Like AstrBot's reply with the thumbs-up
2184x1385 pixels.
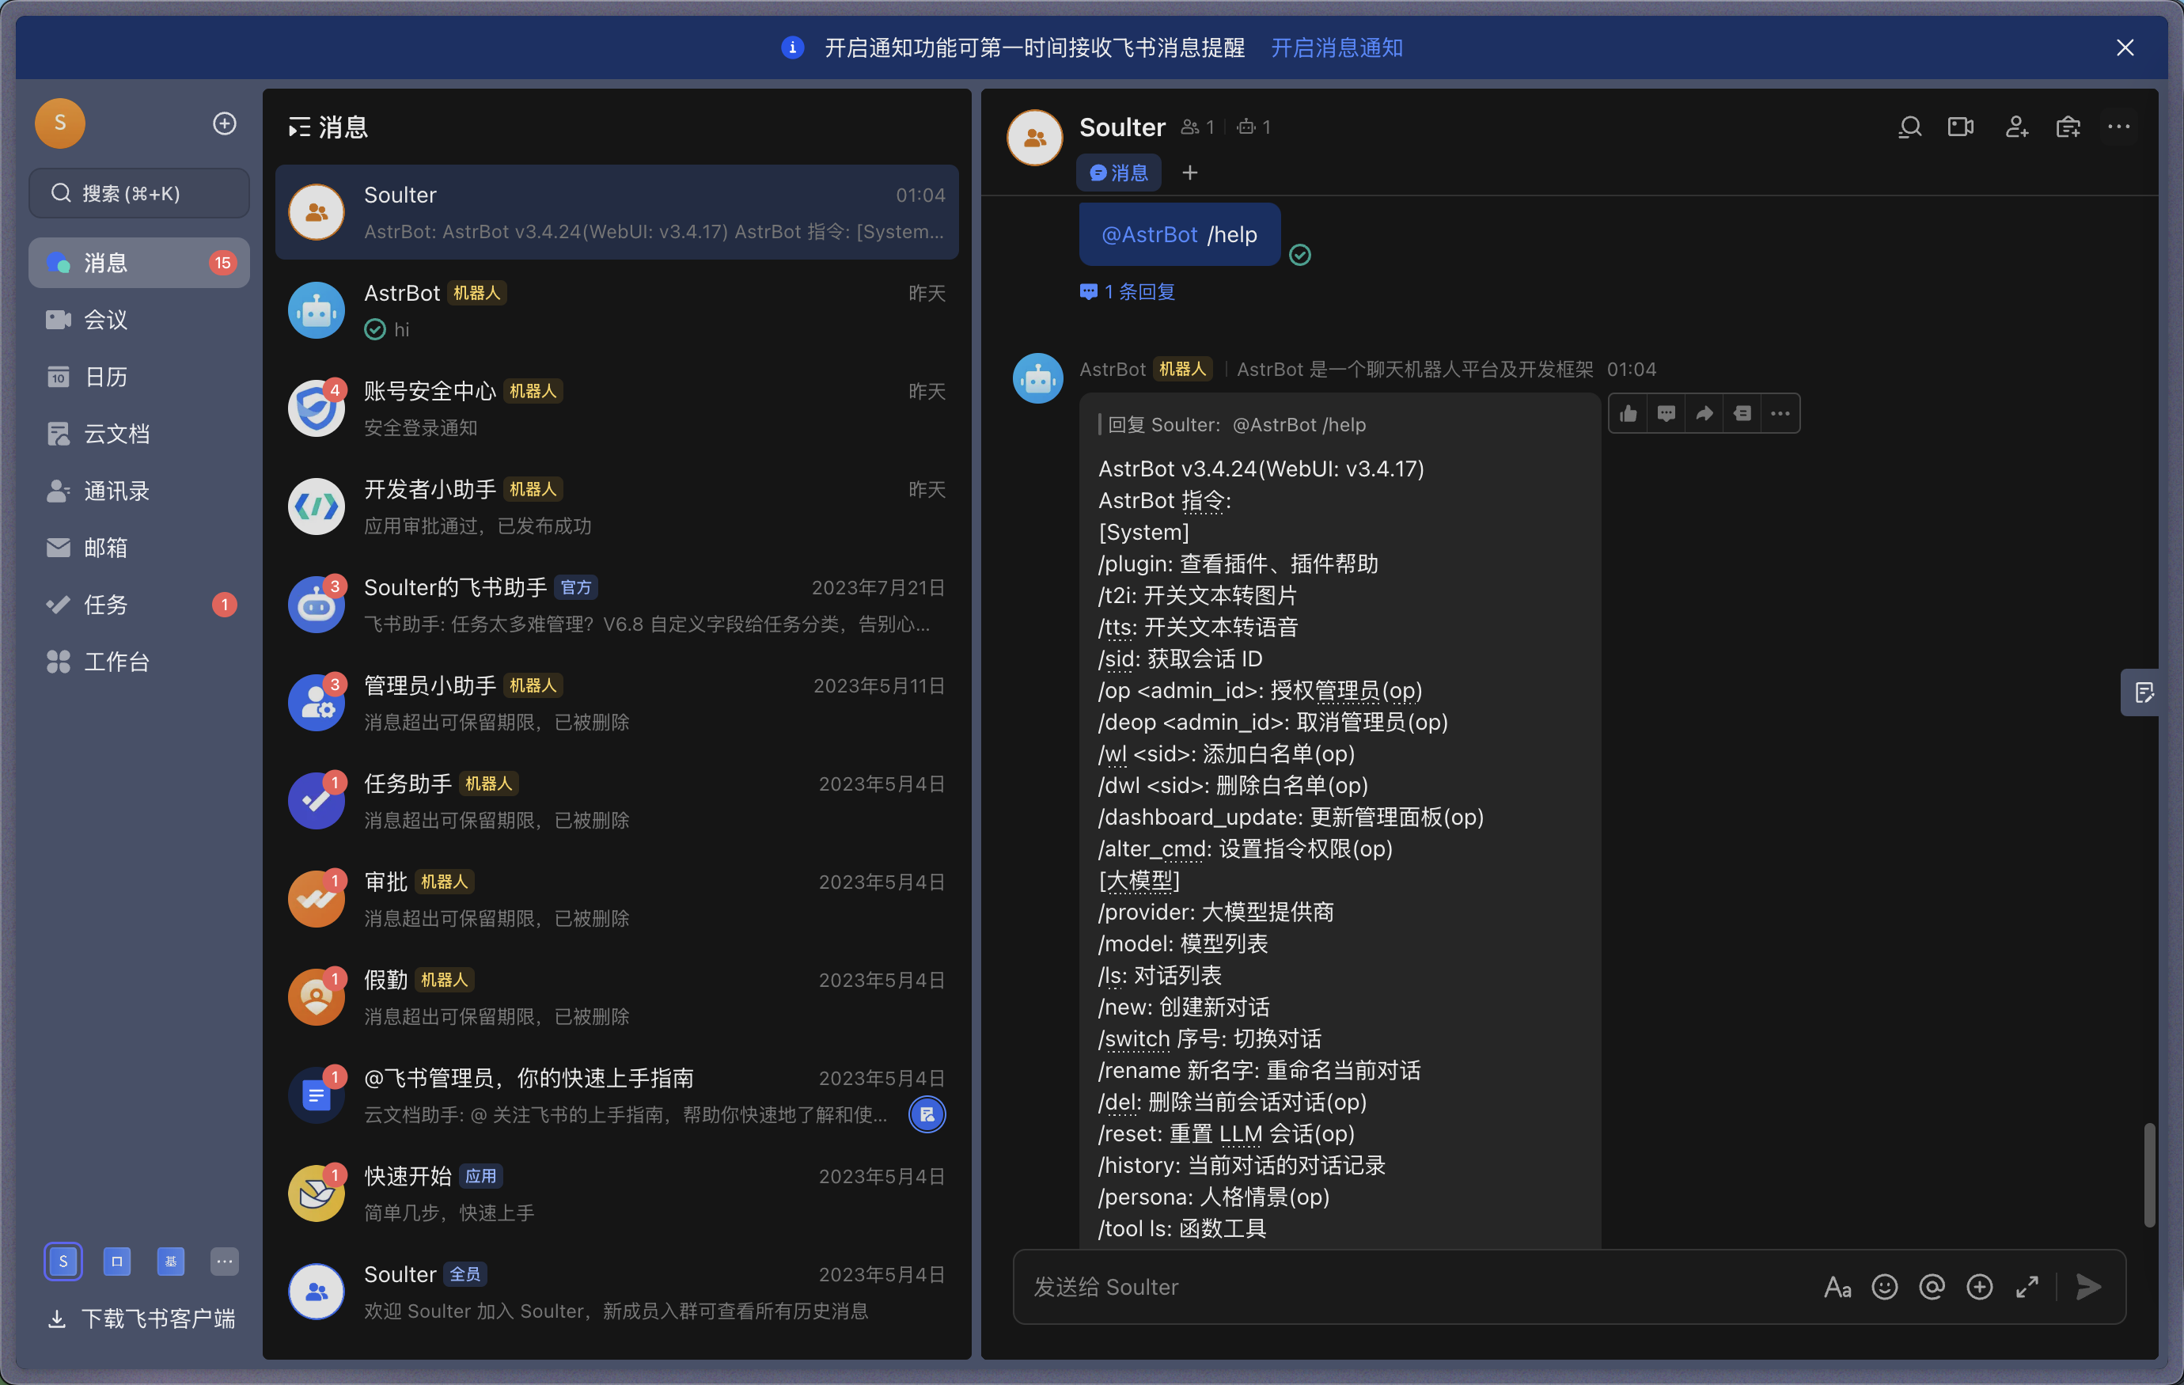pos(1627,412)
